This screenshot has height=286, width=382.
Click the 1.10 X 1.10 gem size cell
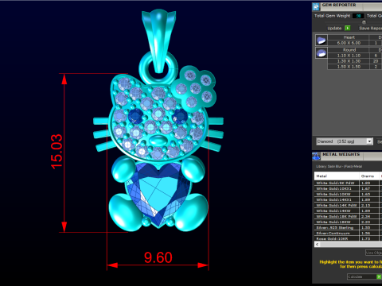[x=349, y=56]
